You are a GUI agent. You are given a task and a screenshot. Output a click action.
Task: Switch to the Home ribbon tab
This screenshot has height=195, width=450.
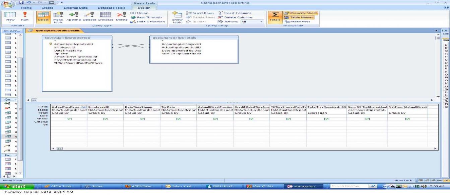(x=26, y=8)
